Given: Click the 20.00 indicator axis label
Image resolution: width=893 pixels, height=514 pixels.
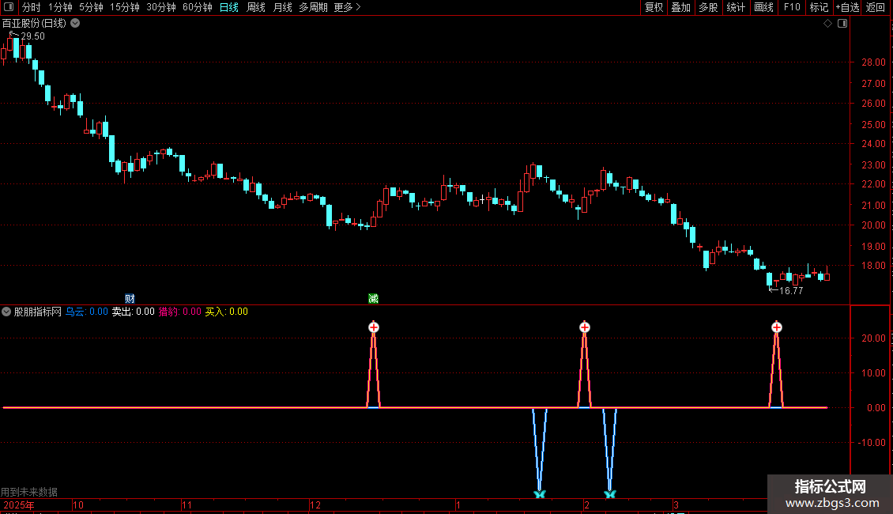Looking at the screenshot, I should (873, 338).
